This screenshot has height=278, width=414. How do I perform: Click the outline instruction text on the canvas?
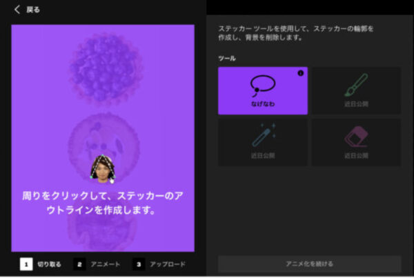[x=103, y=203]
